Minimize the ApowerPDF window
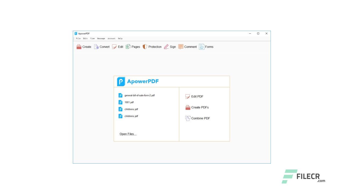The width and height of the screenshot is (344, 194). click(x=250, y=34)
